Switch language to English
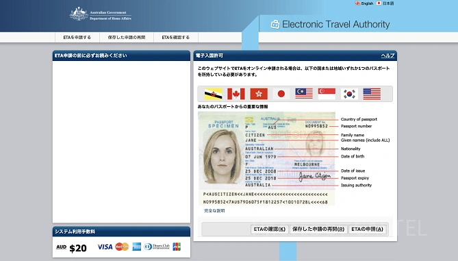Viewport: 458px width, 261px height. pyautogui.click(x=367, y=3)
